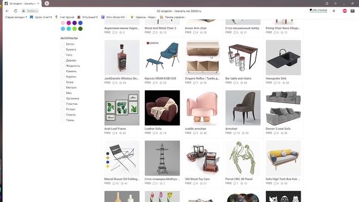Open the Old Wood Toy Cars title link
This screenshot has width=359, height=202.
(197, 179)
